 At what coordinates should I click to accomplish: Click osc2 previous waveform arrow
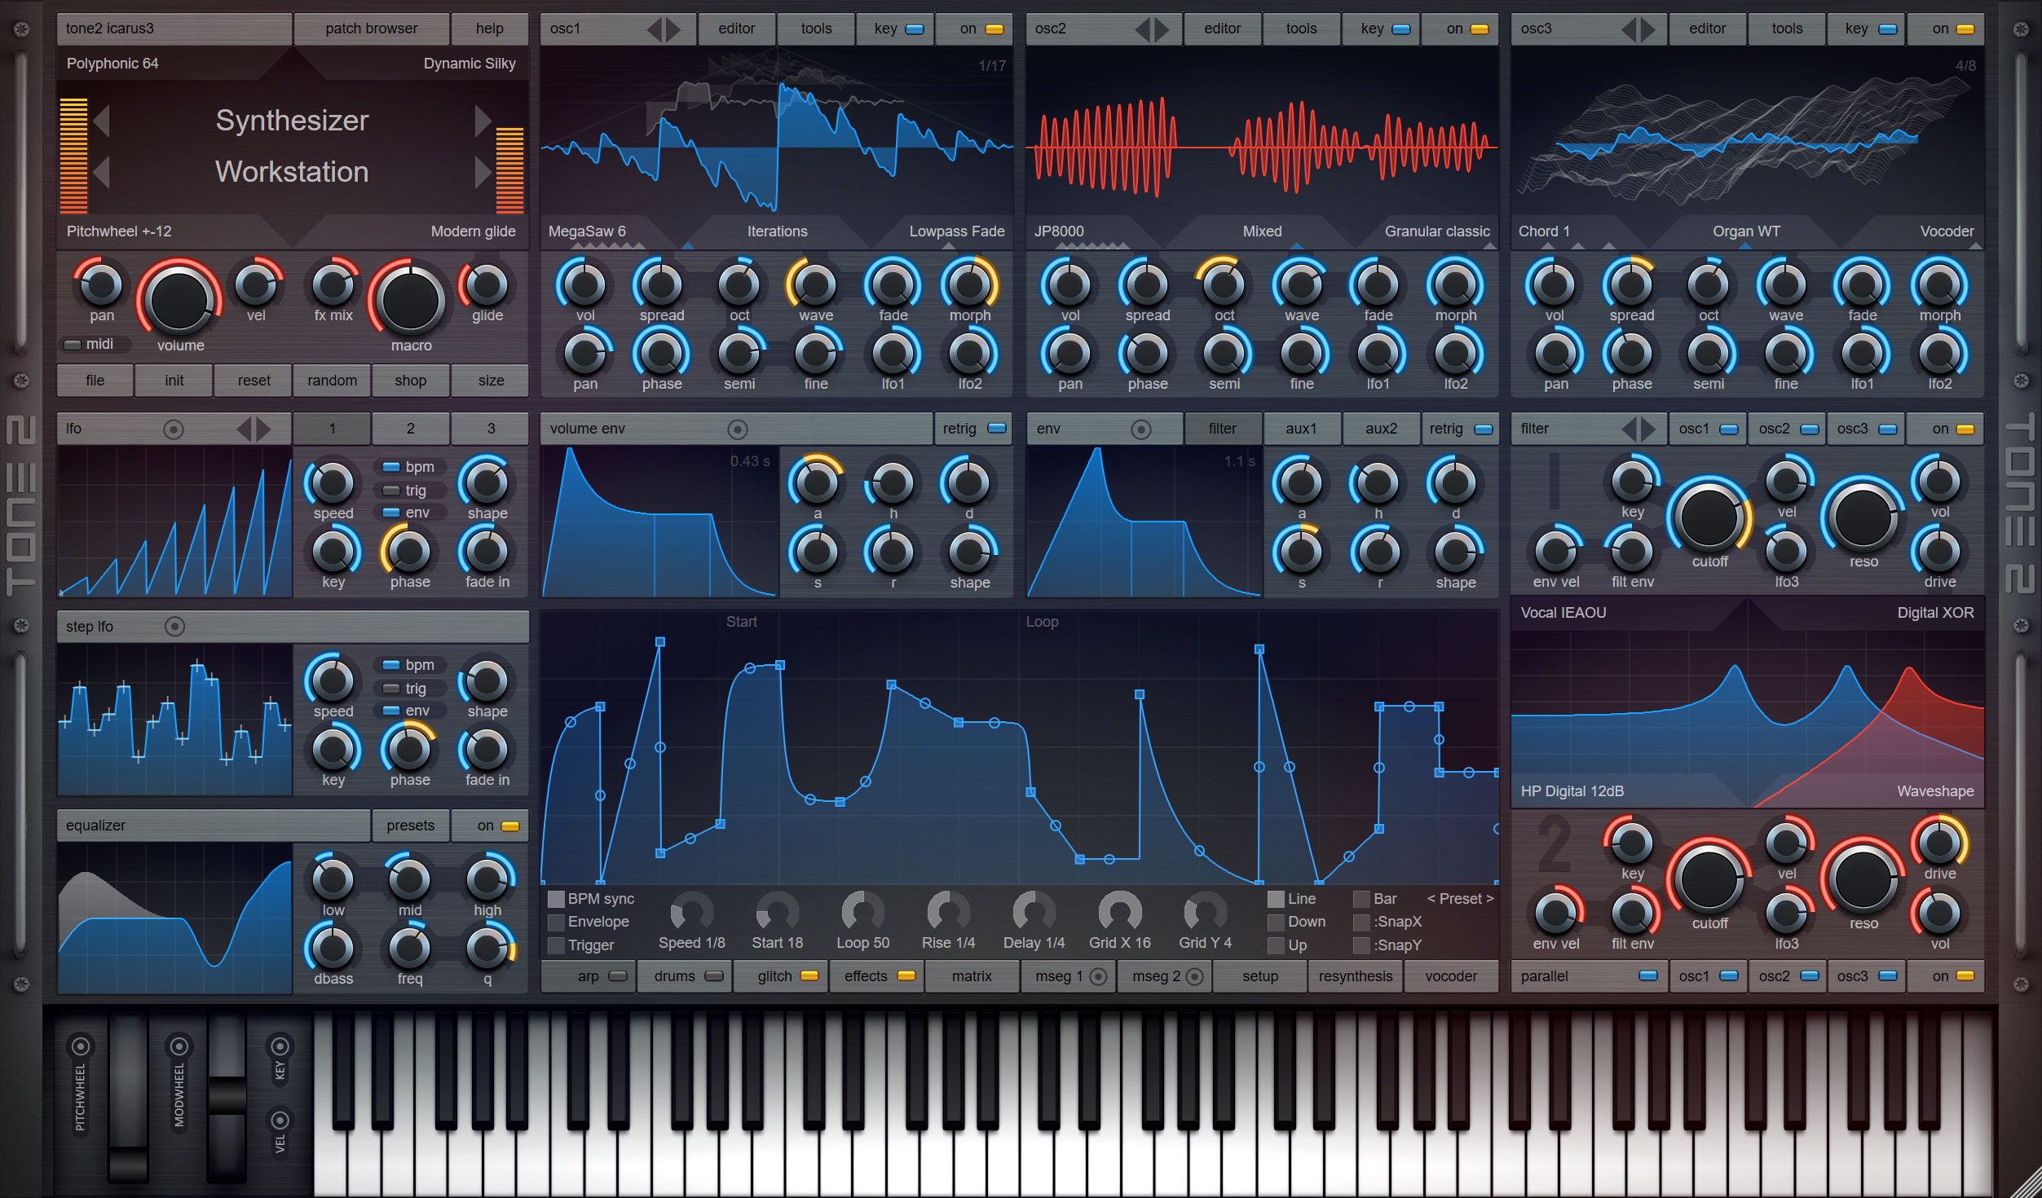[1142, 29]
